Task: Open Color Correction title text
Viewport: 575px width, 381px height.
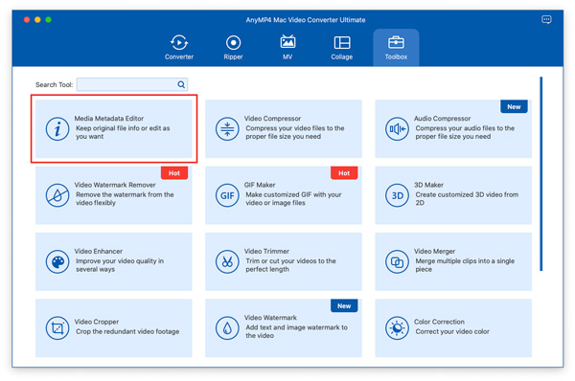Action: (x=439, y=322)
